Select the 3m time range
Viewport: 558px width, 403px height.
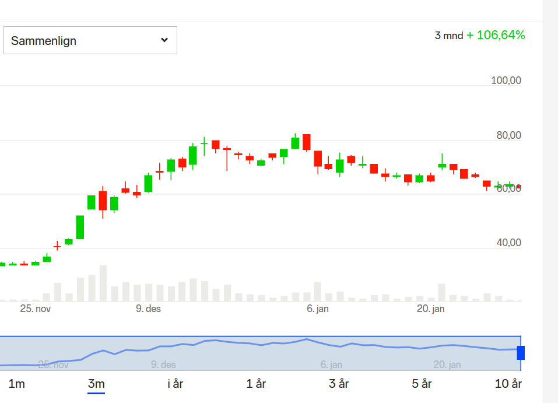click(x=96, y=384)
